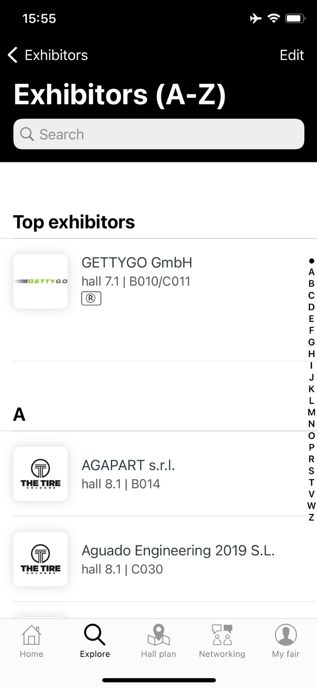Tap the registered trademark badge under GETTYGO

(91, 299)
